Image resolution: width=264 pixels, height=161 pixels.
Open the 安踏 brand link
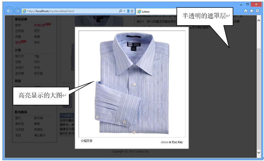[18, 37]
